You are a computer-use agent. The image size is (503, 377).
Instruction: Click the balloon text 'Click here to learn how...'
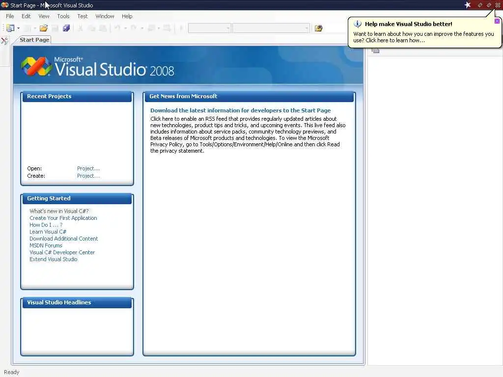coord(395,40)
